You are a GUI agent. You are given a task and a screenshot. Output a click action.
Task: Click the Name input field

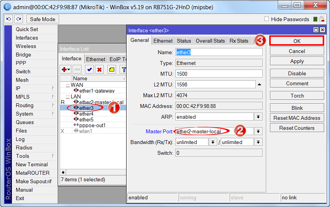219,52
